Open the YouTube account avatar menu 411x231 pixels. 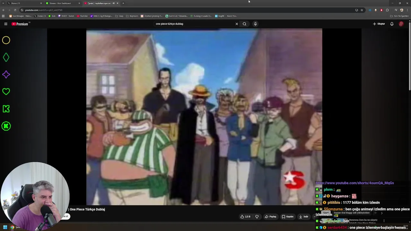tap(401, 24)
